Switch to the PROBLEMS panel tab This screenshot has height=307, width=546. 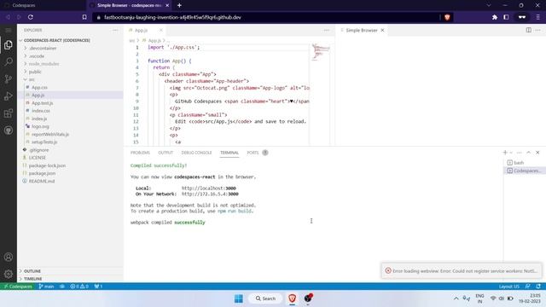tap(140, 153)
